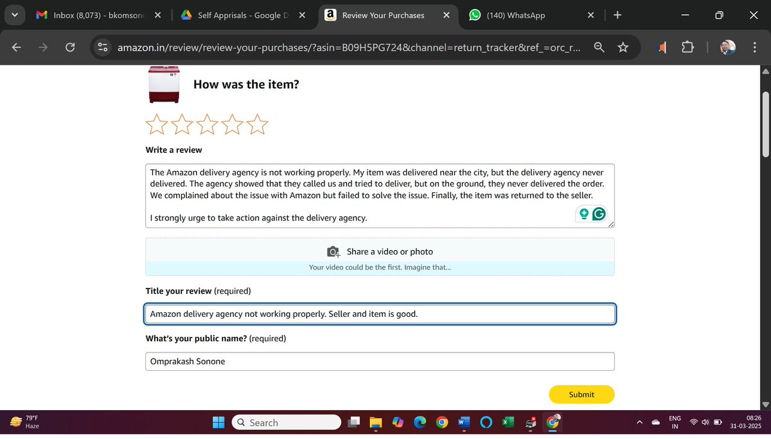The image size is (771, 439).
Task: Launch Microsoft Copilot from taskbar
Action: click(x=398, y=422)
